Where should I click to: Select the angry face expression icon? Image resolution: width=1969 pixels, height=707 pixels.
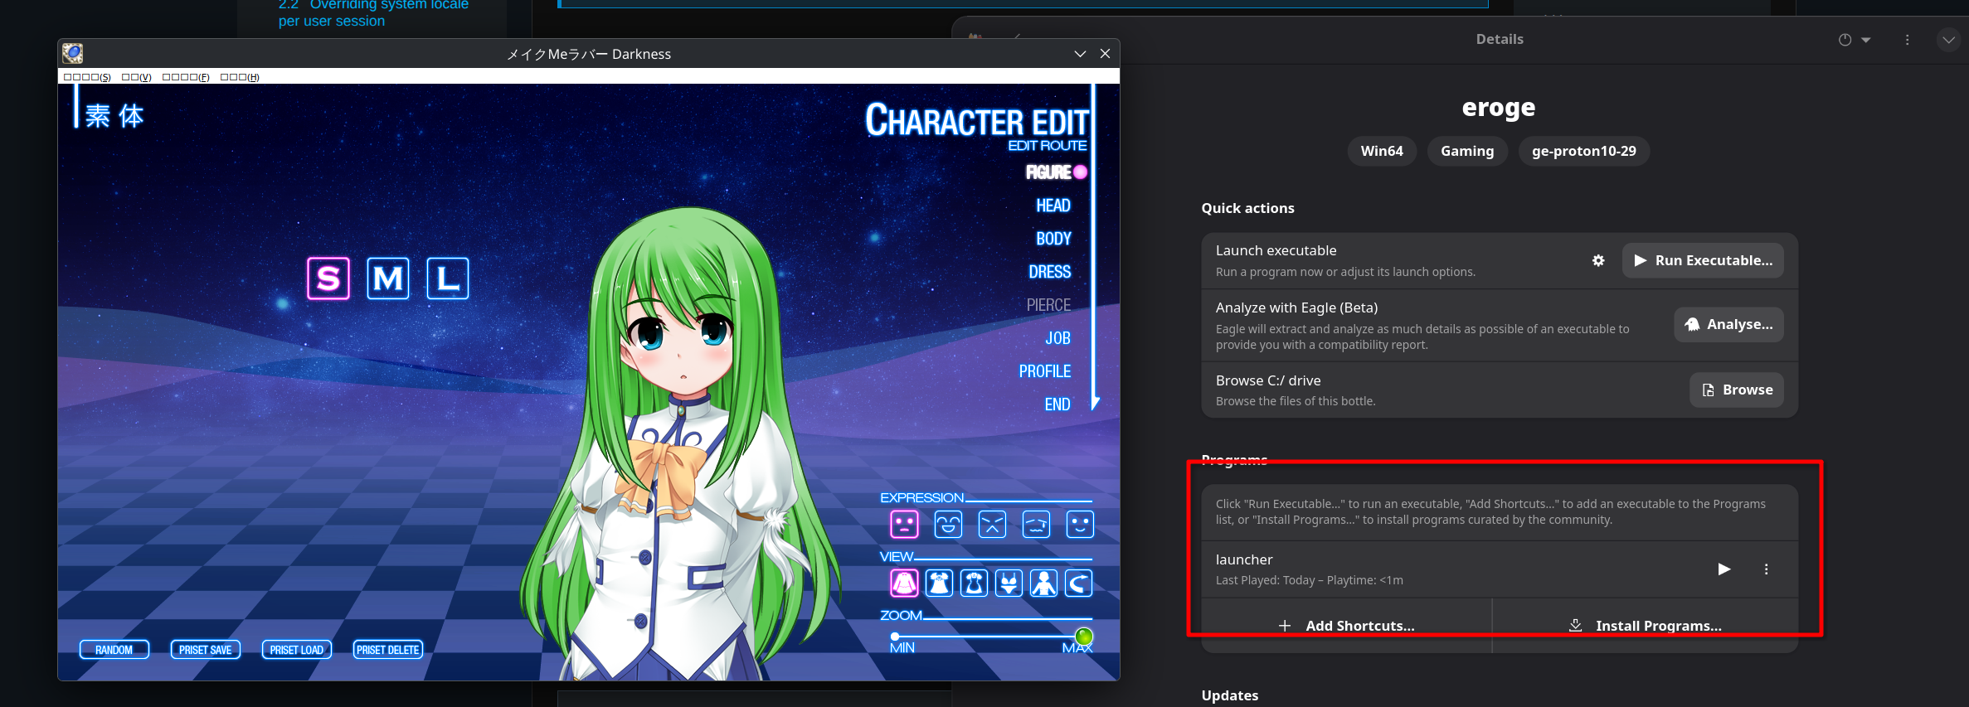click(992, 524)
